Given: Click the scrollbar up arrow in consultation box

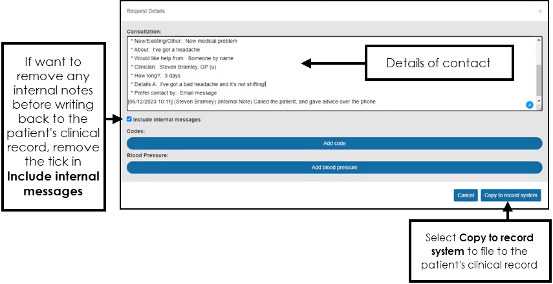Looking at the screenshot, I should (x=539, y=41).
